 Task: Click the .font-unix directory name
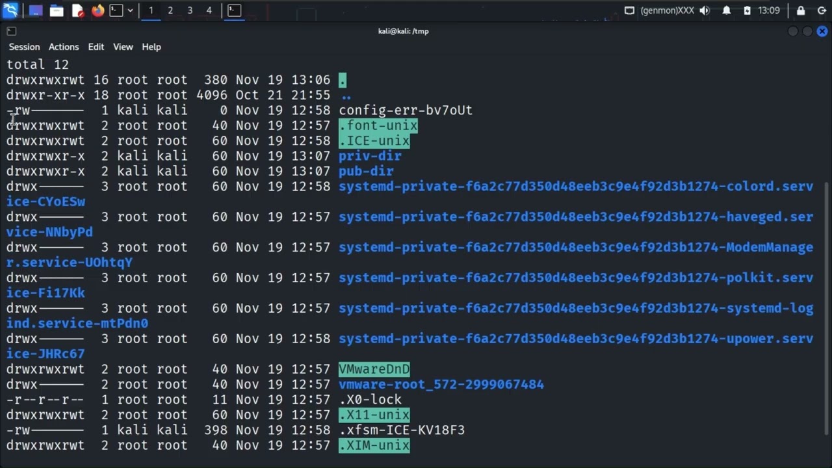click(378, 125)
